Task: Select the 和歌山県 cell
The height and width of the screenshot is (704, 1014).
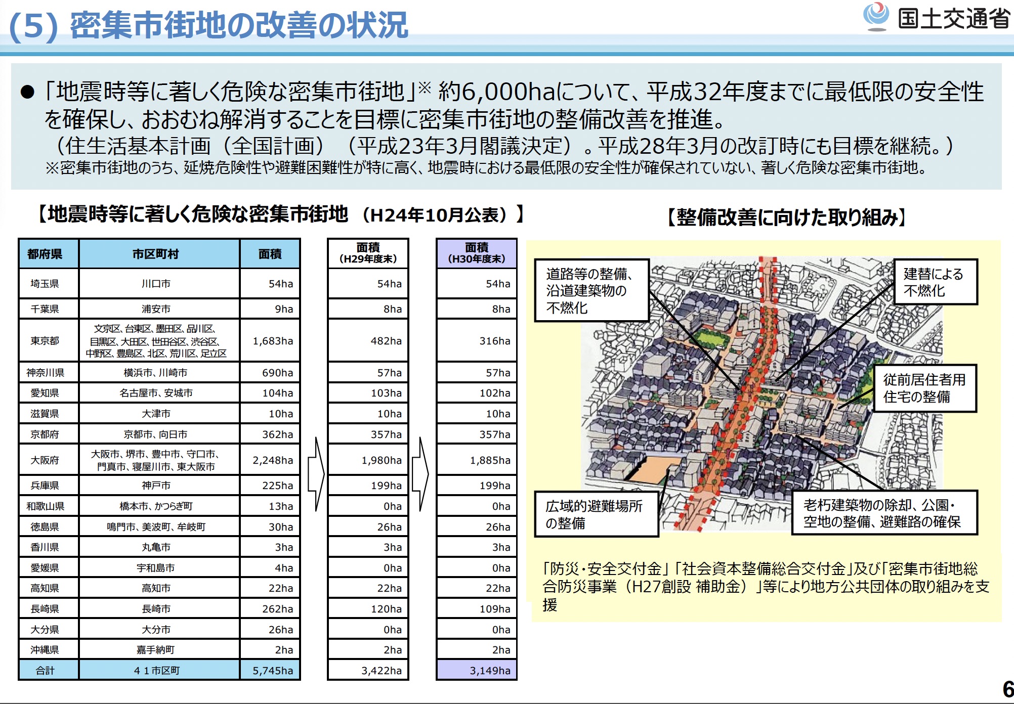Action: click(49, 506)
